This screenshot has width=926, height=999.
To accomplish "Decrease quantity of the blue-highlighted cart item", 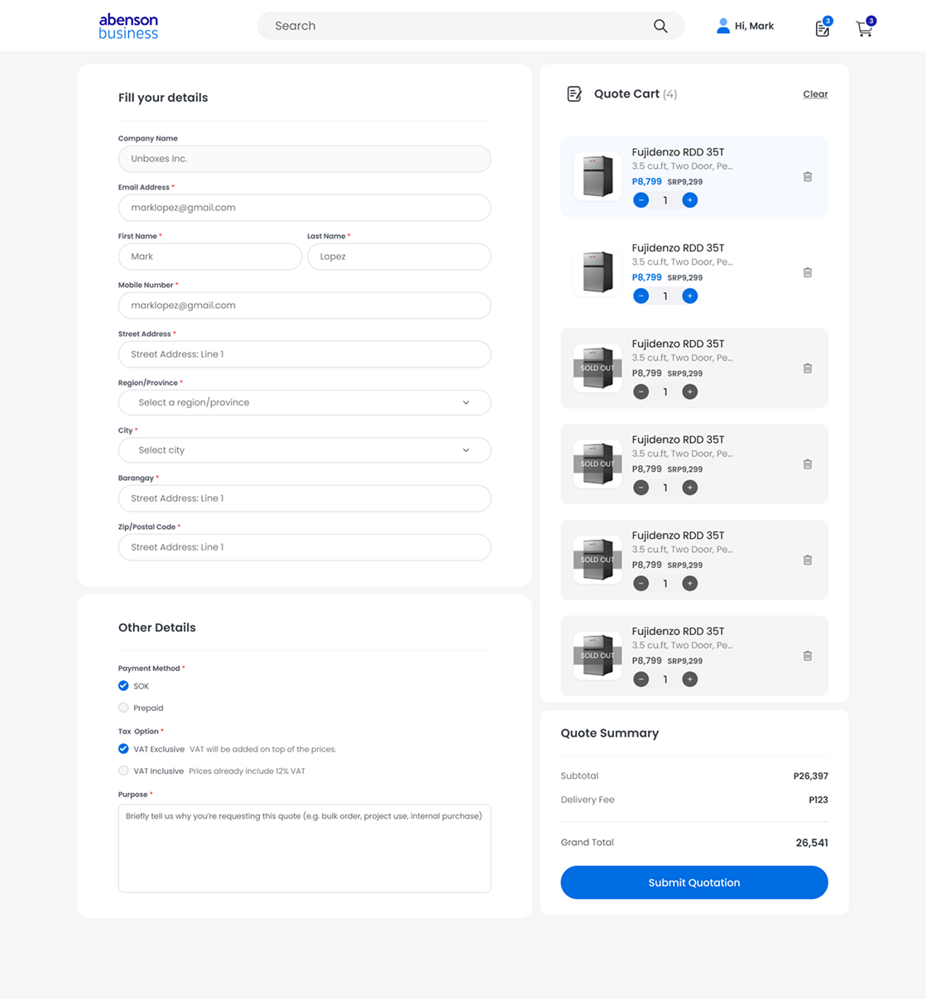I will [x=641, y=200].
